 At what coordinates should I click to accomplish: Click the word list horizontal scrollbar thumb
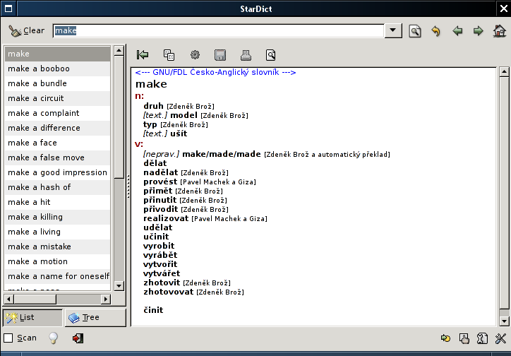35,299
